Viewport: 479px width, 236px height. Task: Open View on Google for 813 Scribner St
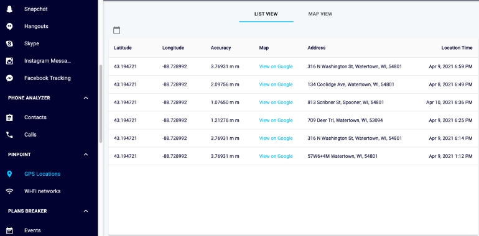pos(276,102)
